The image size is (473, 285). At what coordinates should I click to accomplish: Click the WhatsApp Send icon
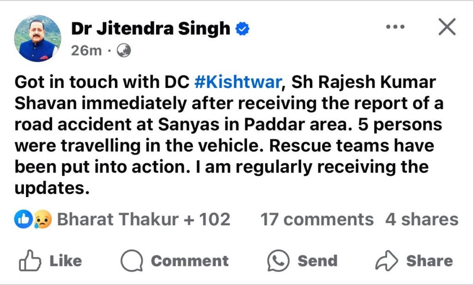click(x=279, y=261)
